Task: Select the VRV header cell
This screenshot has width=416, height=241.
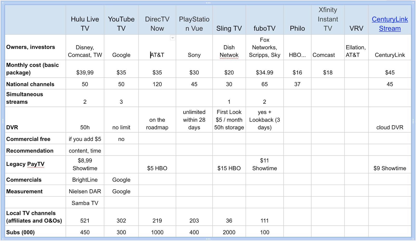Action: pyautogui.click(x=356, y=20)
